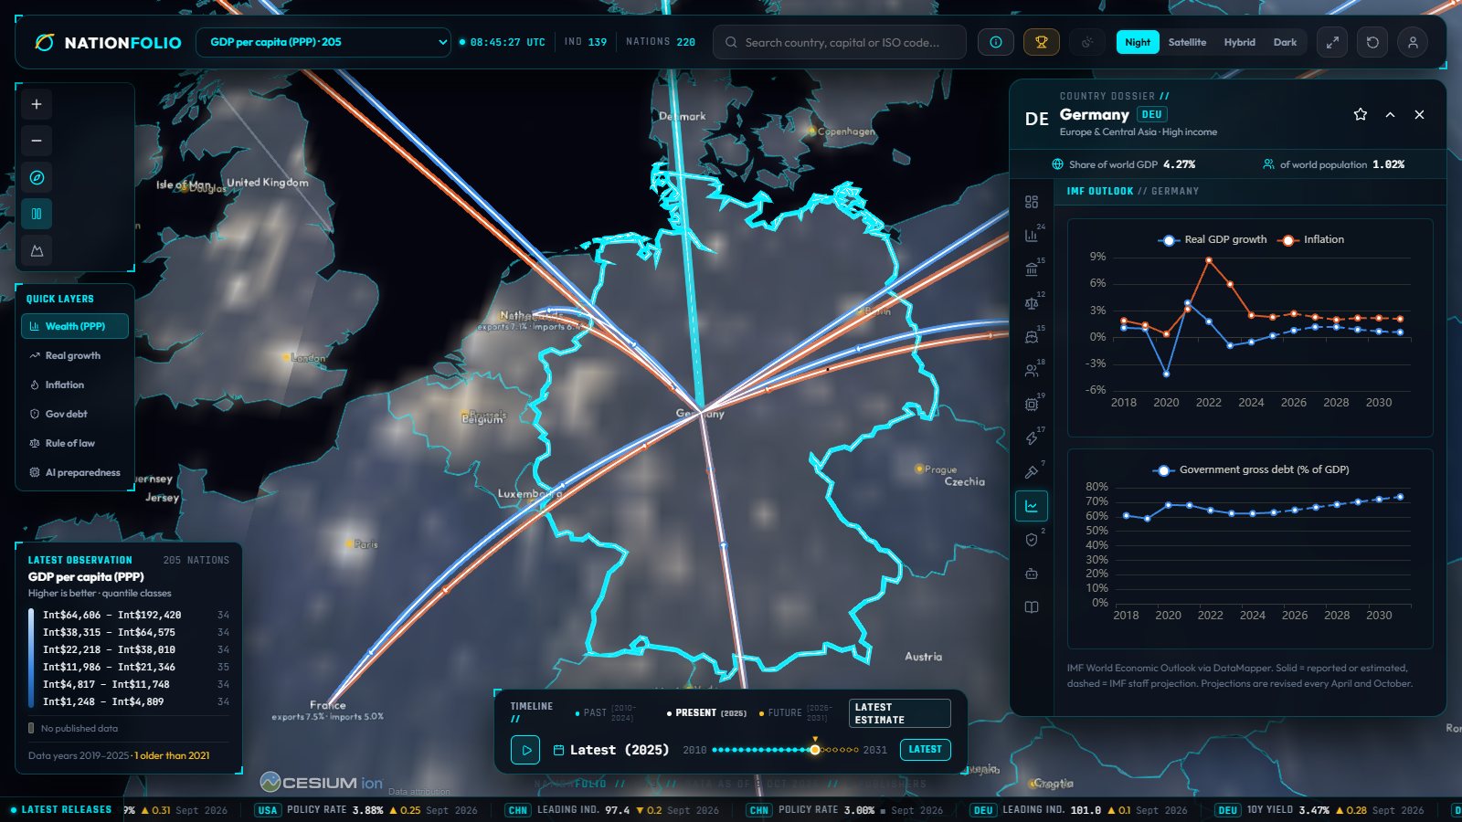Screen dimensions: 1462x822
Task: Open the GDP per capita (PPP) indicator dropdown
Action: click(x=323, y=42)
